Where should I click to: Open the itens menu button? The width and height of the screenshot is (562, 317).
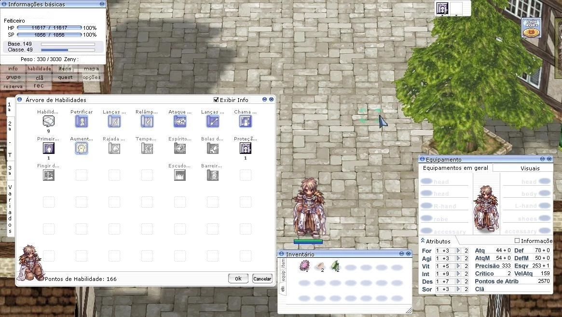pyautogui.click(x=65, y=69)
